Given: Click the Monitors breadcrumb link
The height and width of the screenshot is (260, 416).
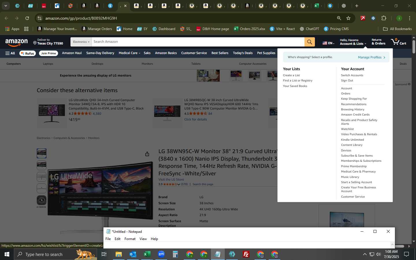Looking at the screenshot, I should (x=94, y=138).
